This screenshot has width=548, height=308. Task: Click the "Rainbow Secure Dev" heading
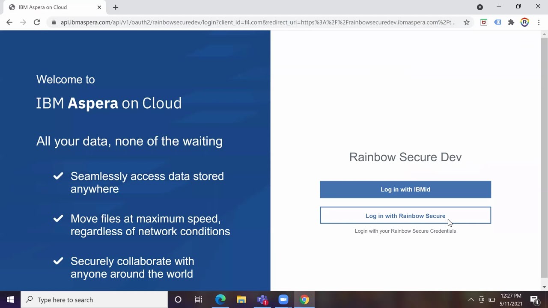pos(405,157)
